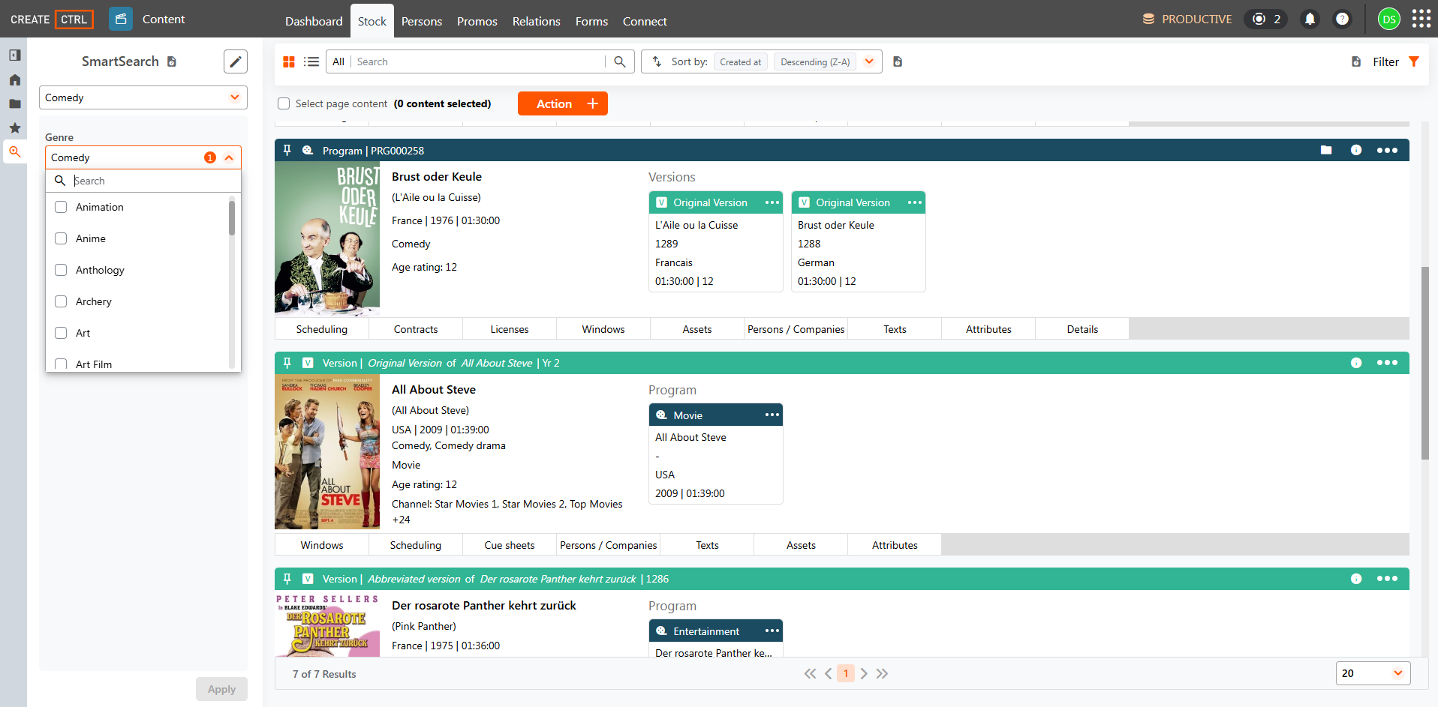
Task: Open the Relations tab
Action: tap(537, 21)
